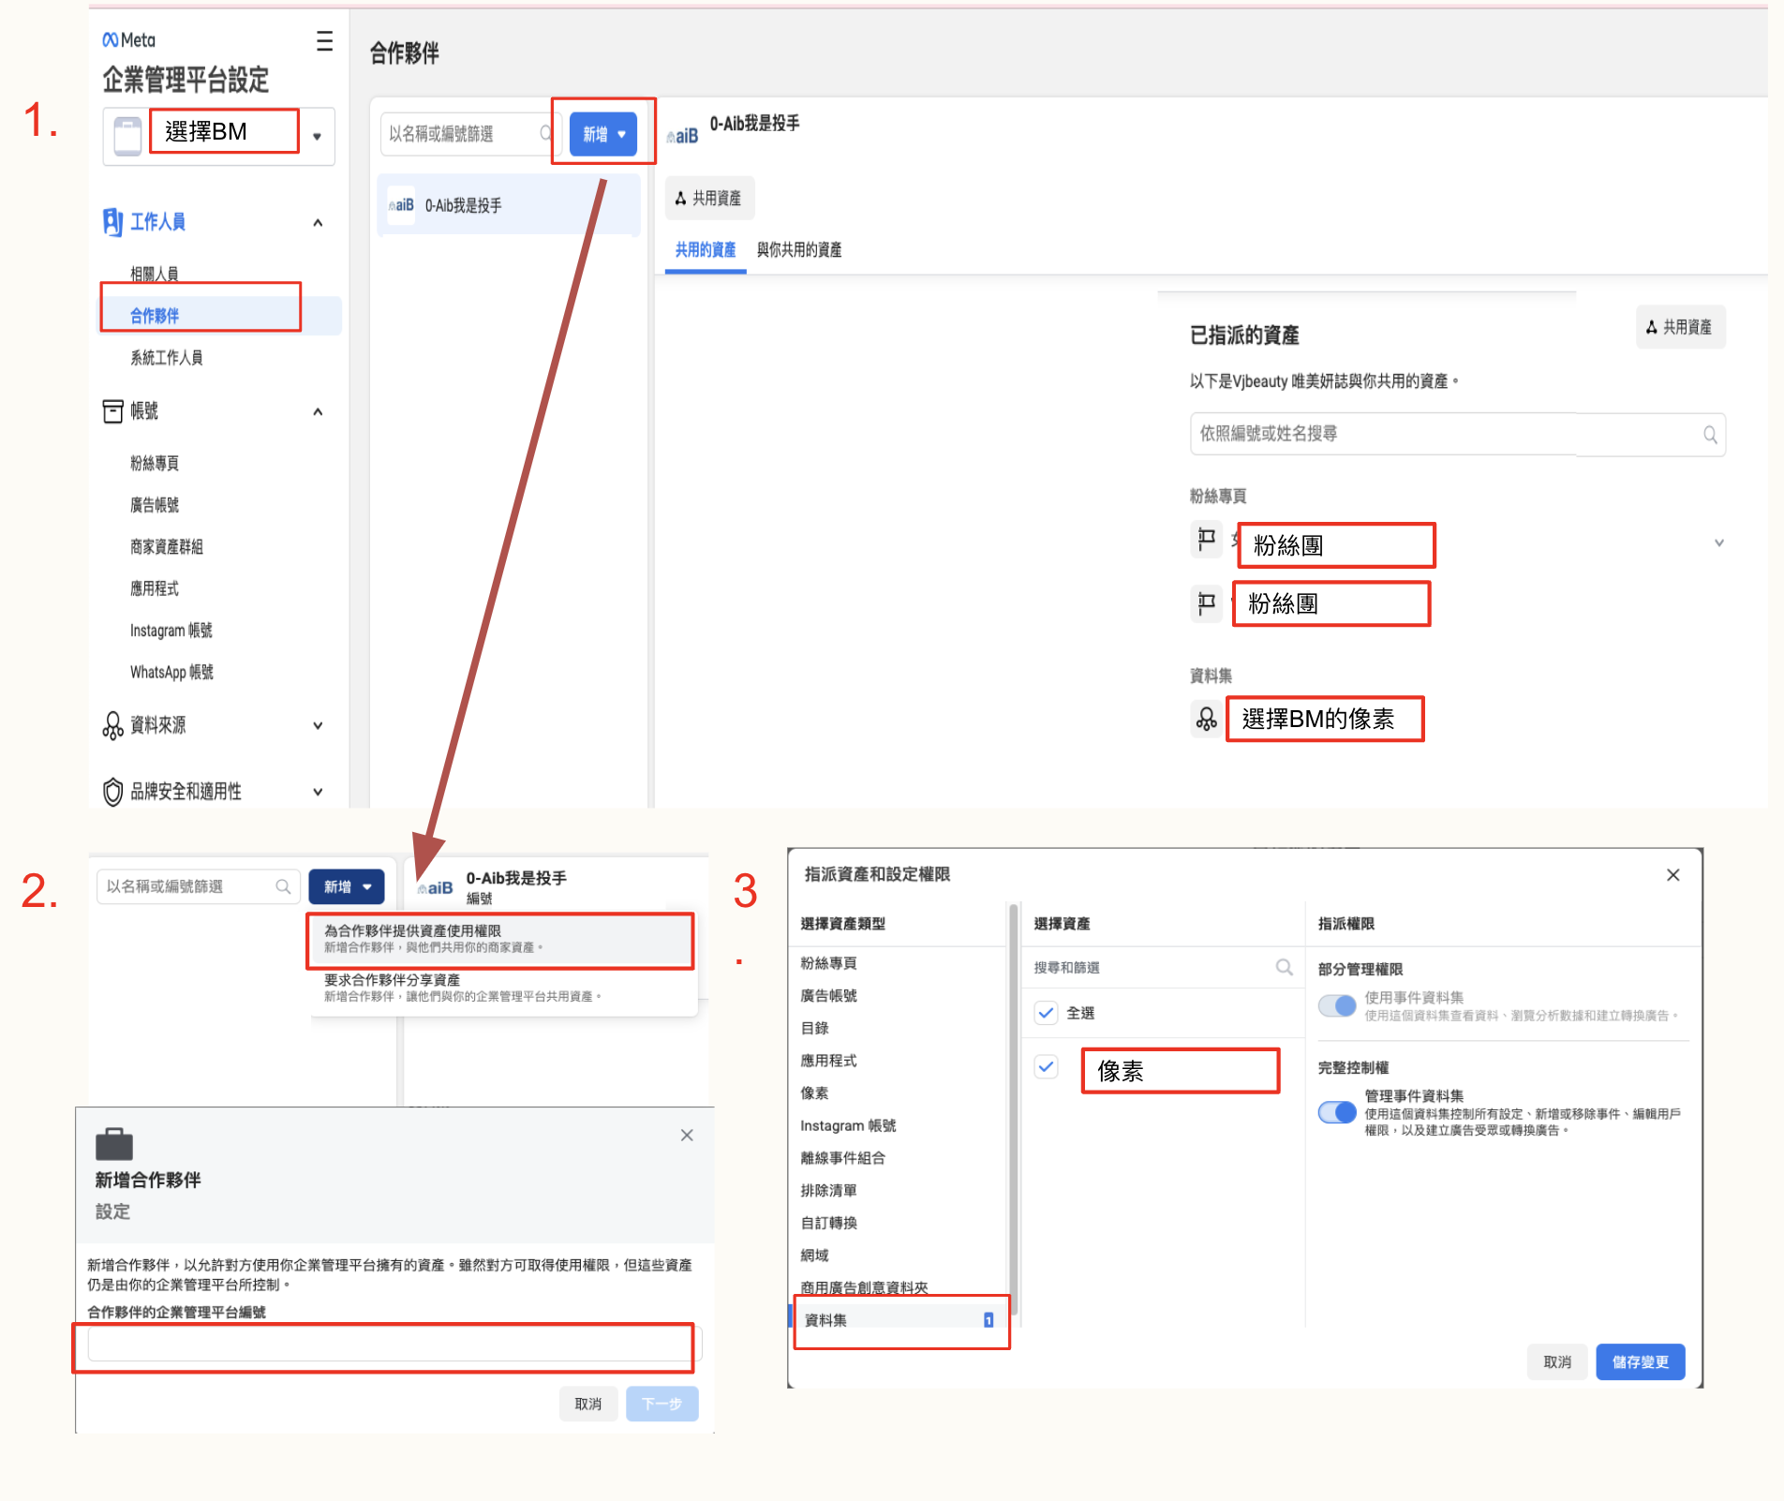
Task: Click search icon in step 2 filter field
Action: pos(283,886)
